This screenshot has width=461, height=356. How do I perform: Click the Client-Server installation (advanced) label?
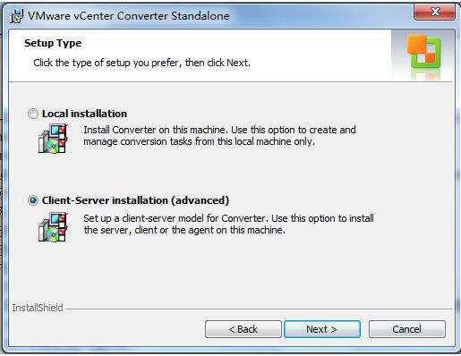pos(135,200)
